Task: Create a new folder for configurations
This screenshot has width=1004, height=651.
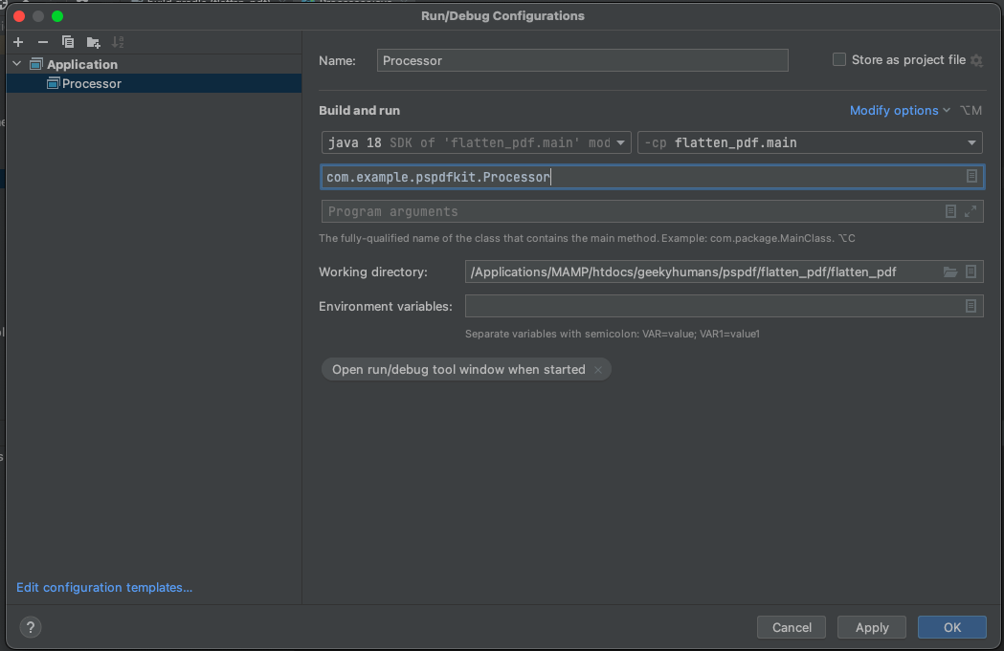Action: (x=91, y=42)
